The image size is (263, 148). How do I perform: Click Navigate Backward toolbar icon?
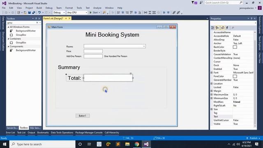[6, 12]
